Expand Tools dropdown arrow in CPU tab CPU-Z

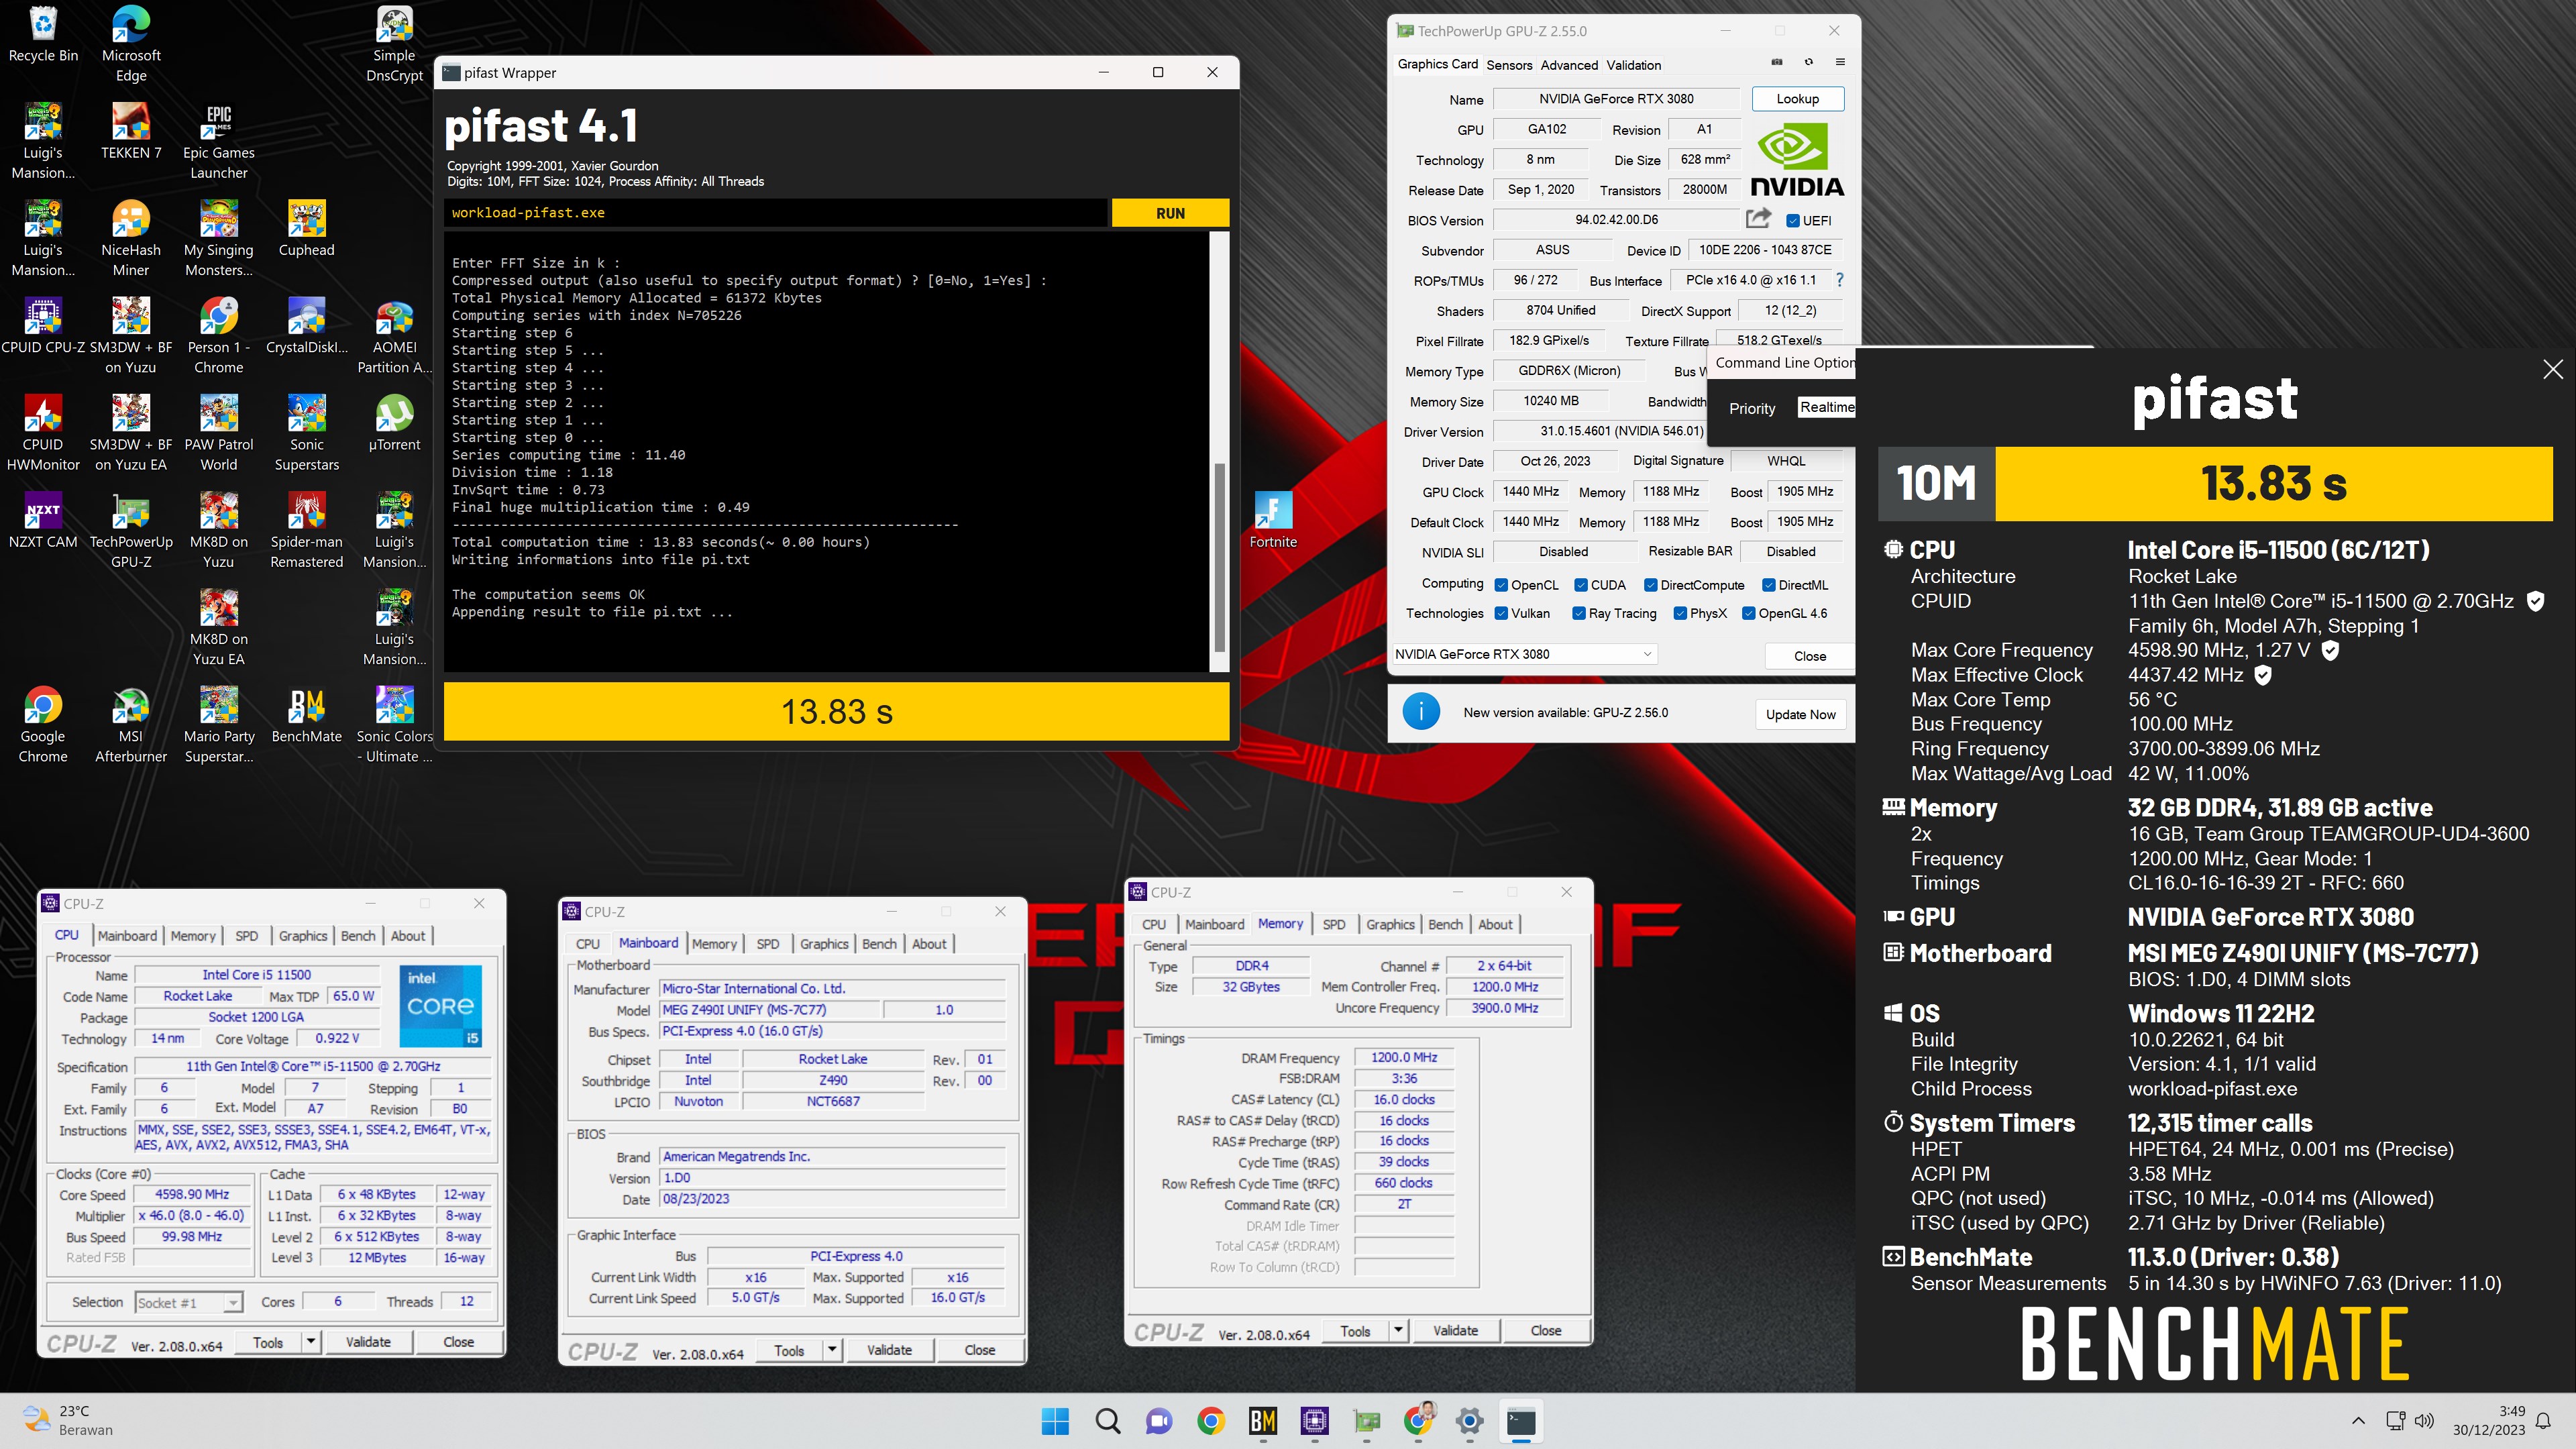click(311, 1342)
